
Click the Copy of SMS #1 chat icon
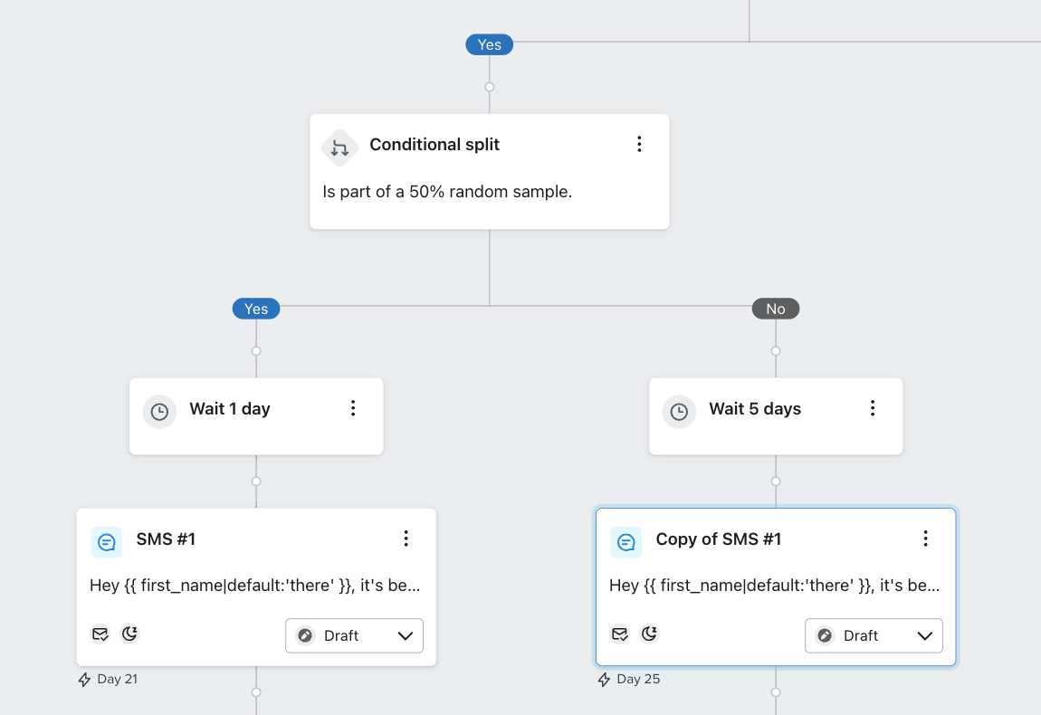point(626,542)
